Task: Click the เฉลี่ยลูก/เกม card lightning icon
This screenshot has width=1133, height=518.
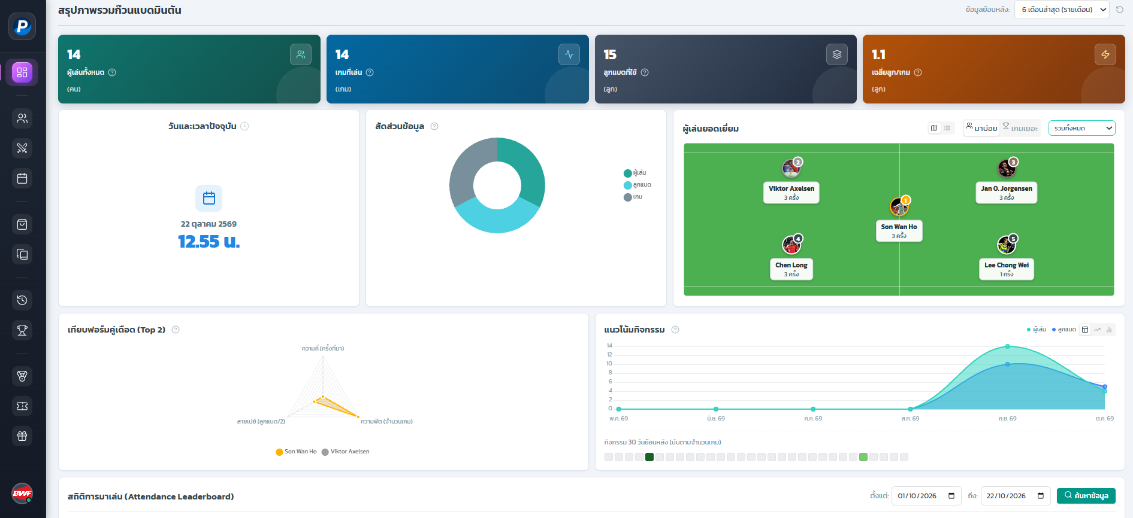Action: (x=1105, y=54)
